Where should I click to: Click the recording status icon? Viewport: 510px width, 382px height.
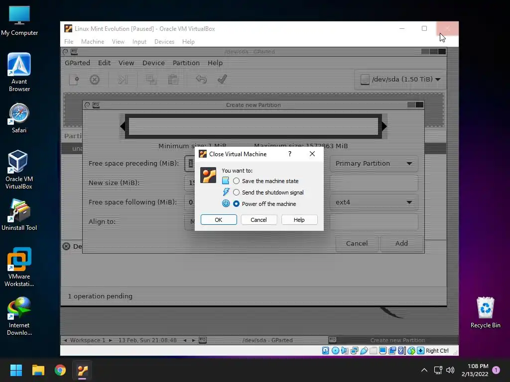tap(392, 351)
